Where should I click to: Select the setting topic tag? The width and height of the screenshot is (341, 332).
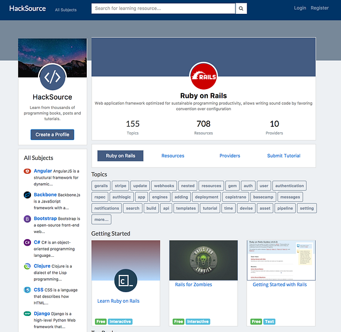pos(307,208)
